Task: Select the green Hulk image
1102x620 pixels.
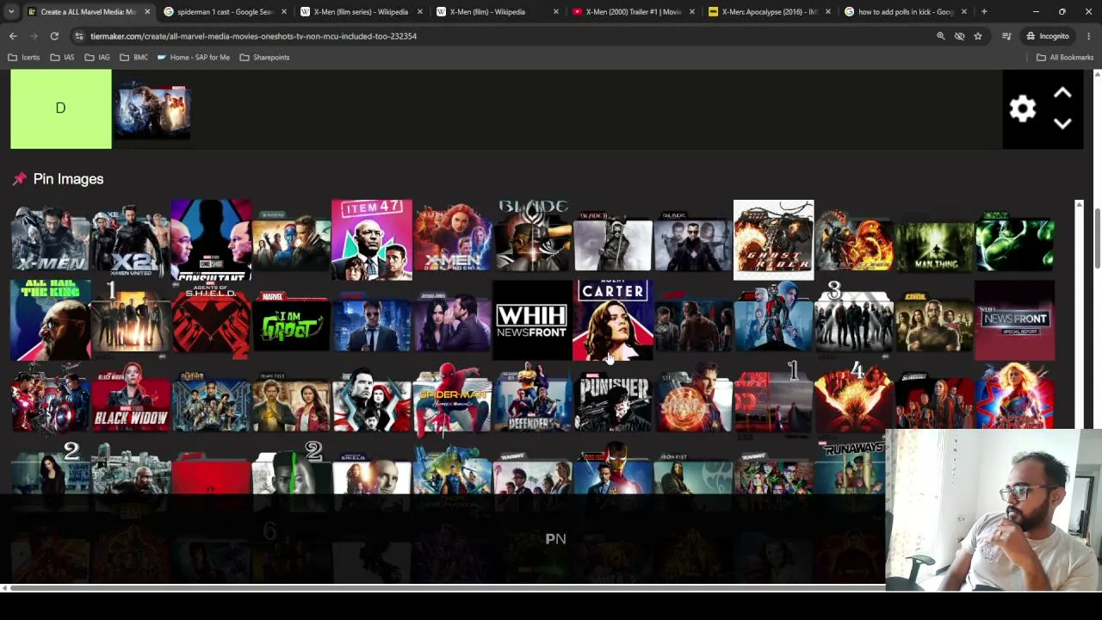Action: pos(1014,240)
